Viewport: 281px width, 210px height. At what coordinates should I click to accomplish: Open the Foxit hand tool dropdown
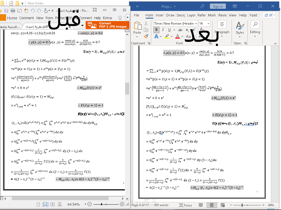49,11
